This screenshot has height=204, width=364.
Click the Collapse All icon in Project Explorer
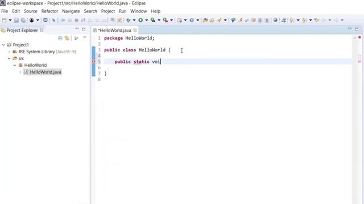(60, 38)
